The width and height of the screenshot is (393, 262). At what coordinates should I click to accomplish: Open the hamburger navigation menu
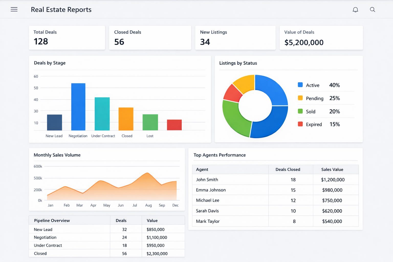tap(14, 9)
